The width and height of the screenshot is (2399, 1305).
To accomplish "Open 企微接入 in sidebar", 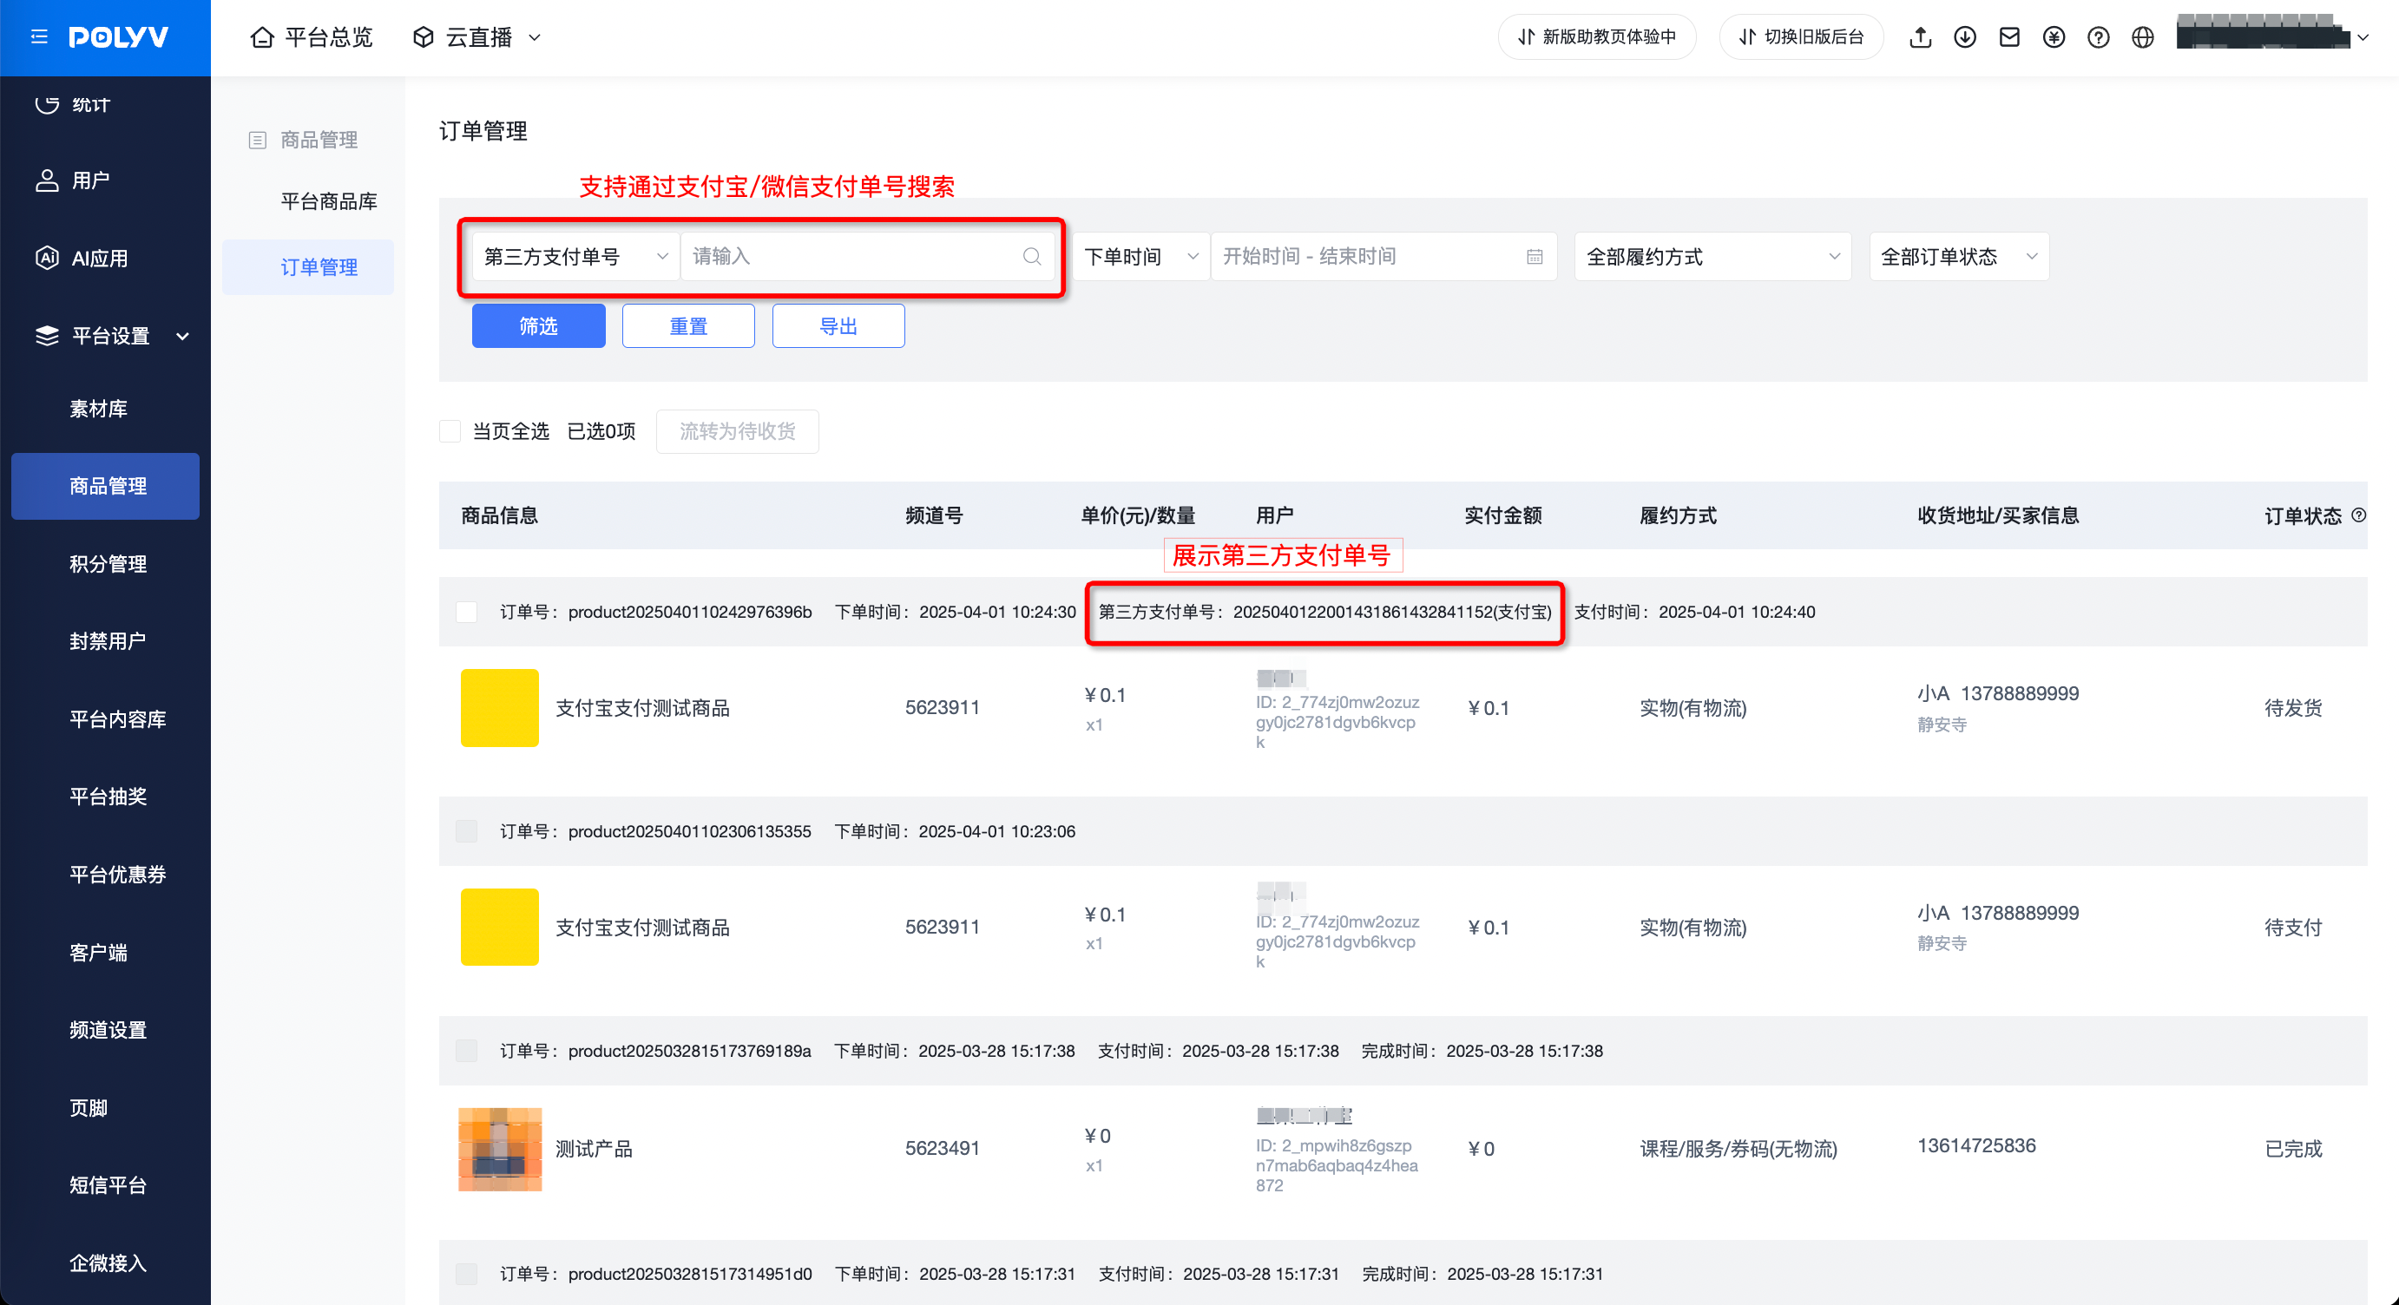I will click(108, 1263).
